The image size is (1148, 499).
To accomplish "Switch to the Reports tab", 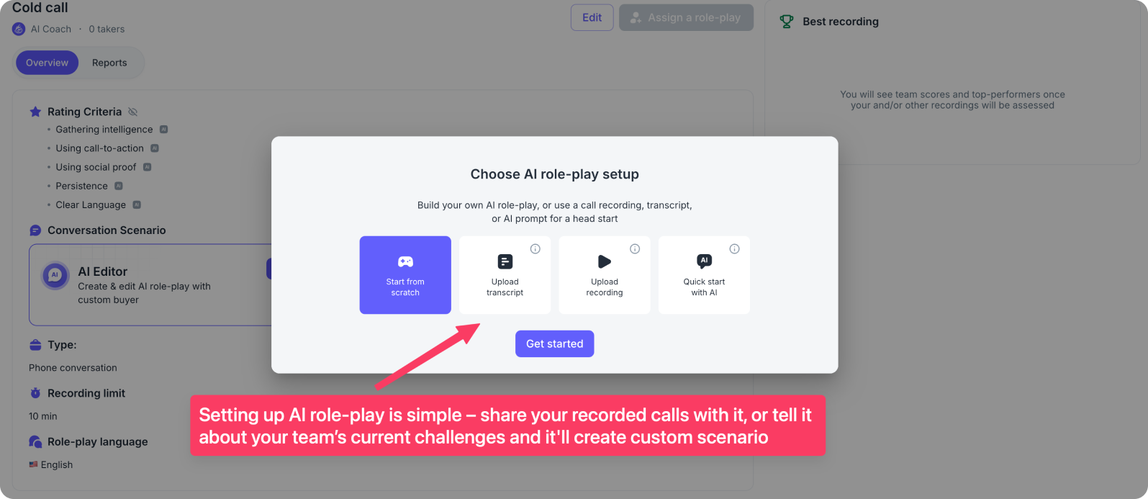I will [109, 63].
